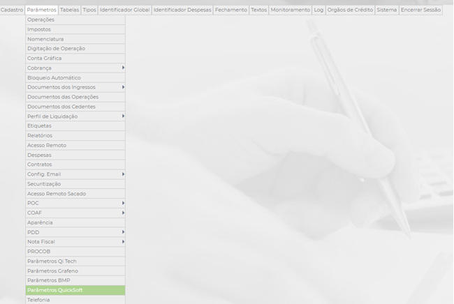
Task: Expand the Config. Email submenu
Action: click(x=75, y=174)
